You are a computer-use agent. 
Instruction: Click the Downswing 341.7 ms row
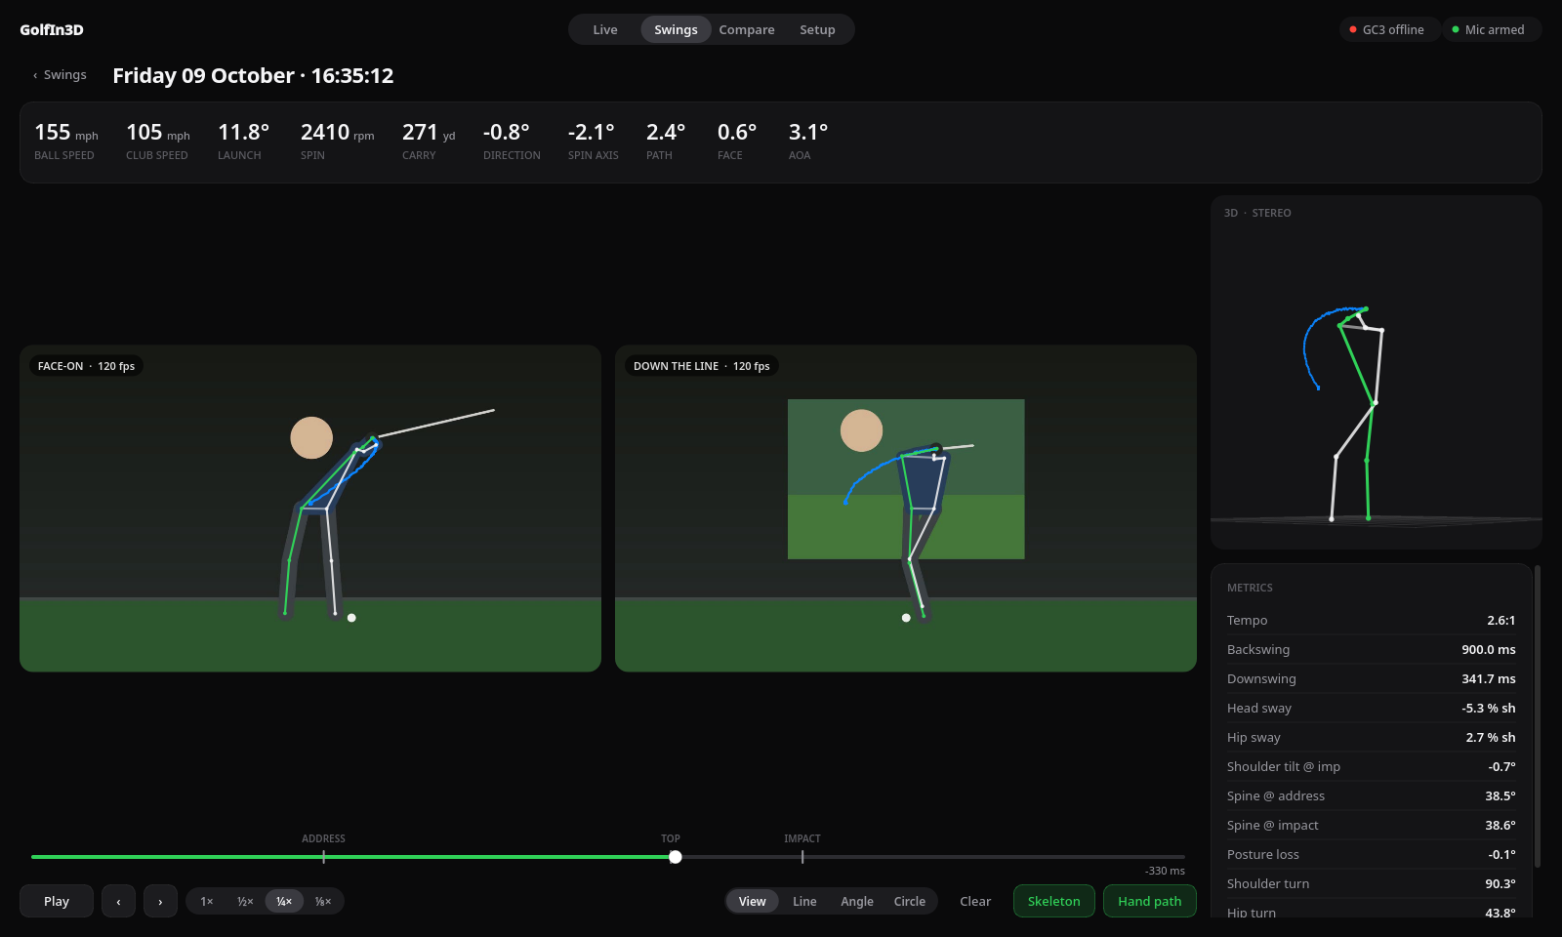(1372, 678)
